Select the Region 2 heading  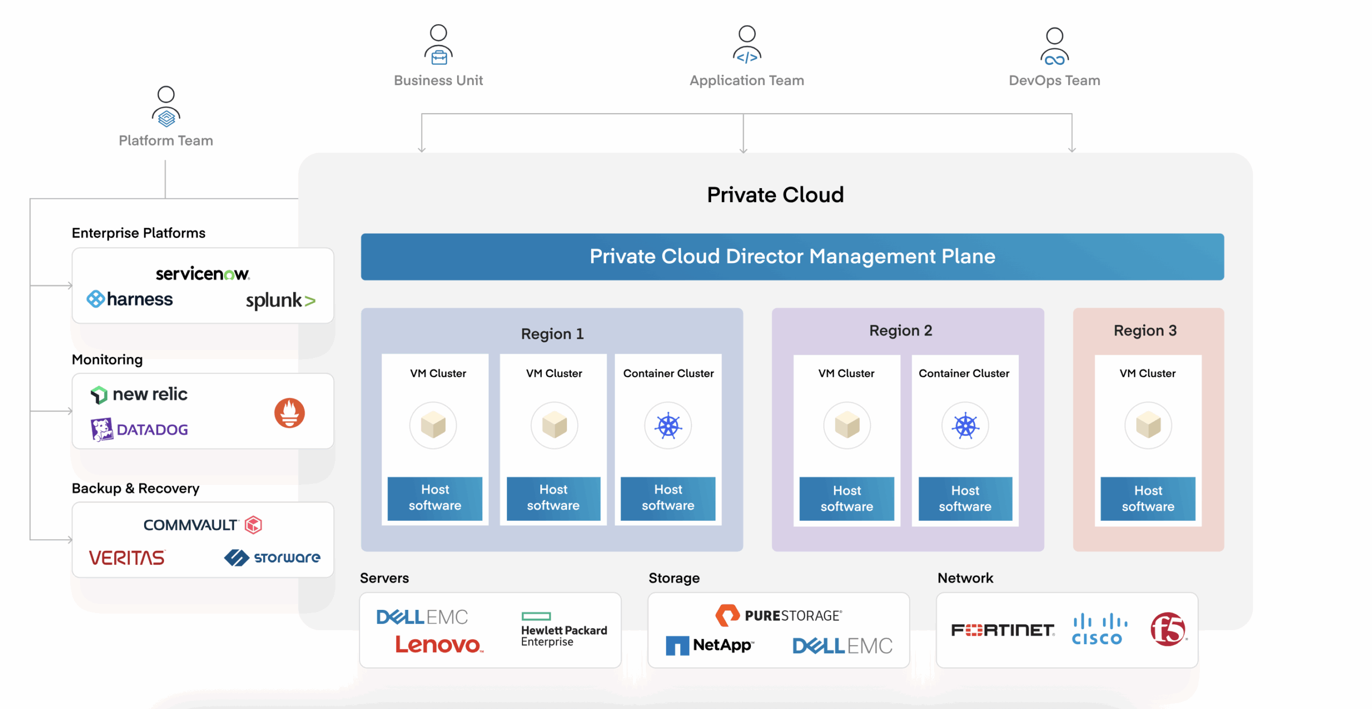pos(900,330)
